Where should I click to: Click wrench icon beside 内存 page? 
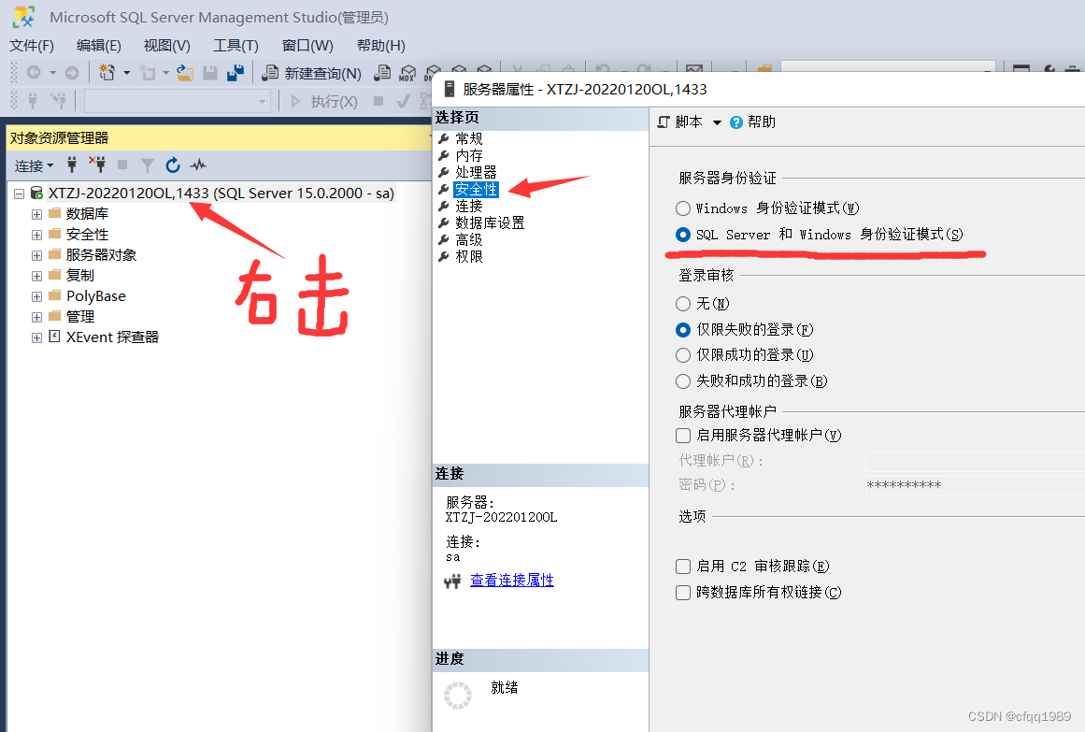pos(444,155)
